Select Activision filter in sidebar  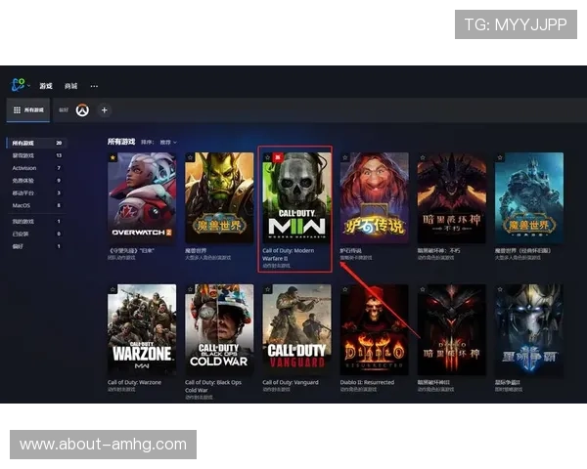pos(23,168)
